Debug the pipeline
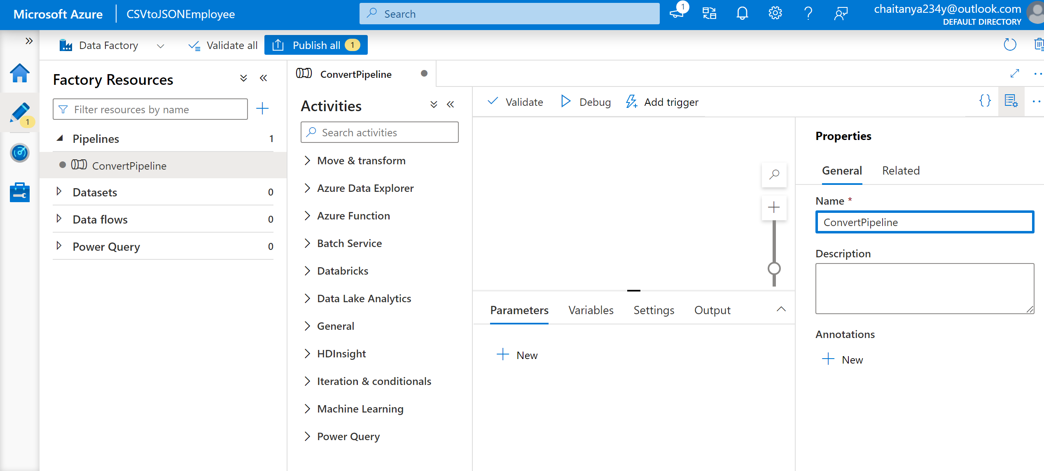 [x=586, y=102]
